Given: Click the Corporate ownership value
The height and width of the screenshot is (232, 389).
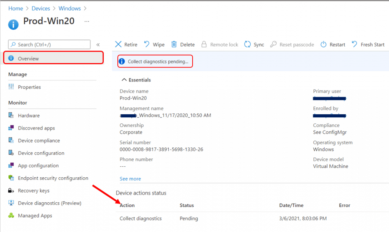Looking at the screenshot, I should pyautogui.click(x=131, y=133).
